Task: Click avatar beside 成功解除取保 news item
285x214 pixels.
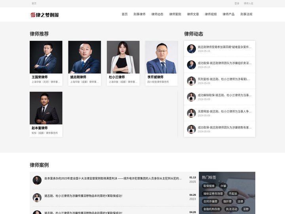Action: [x=192, y=97]
